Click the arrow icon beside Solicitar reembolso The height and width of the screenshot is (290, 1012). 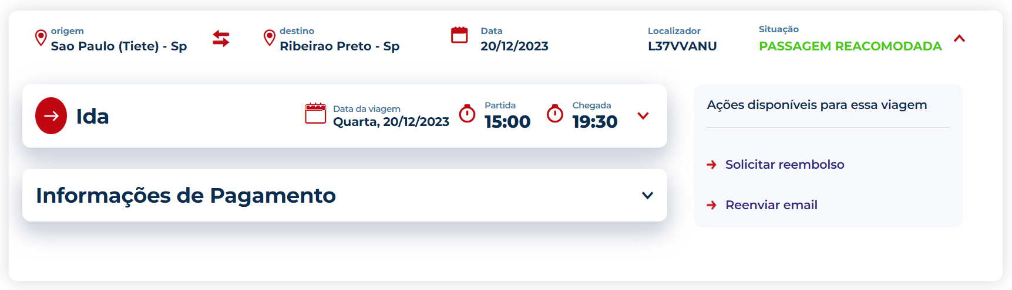coord(711,165)
